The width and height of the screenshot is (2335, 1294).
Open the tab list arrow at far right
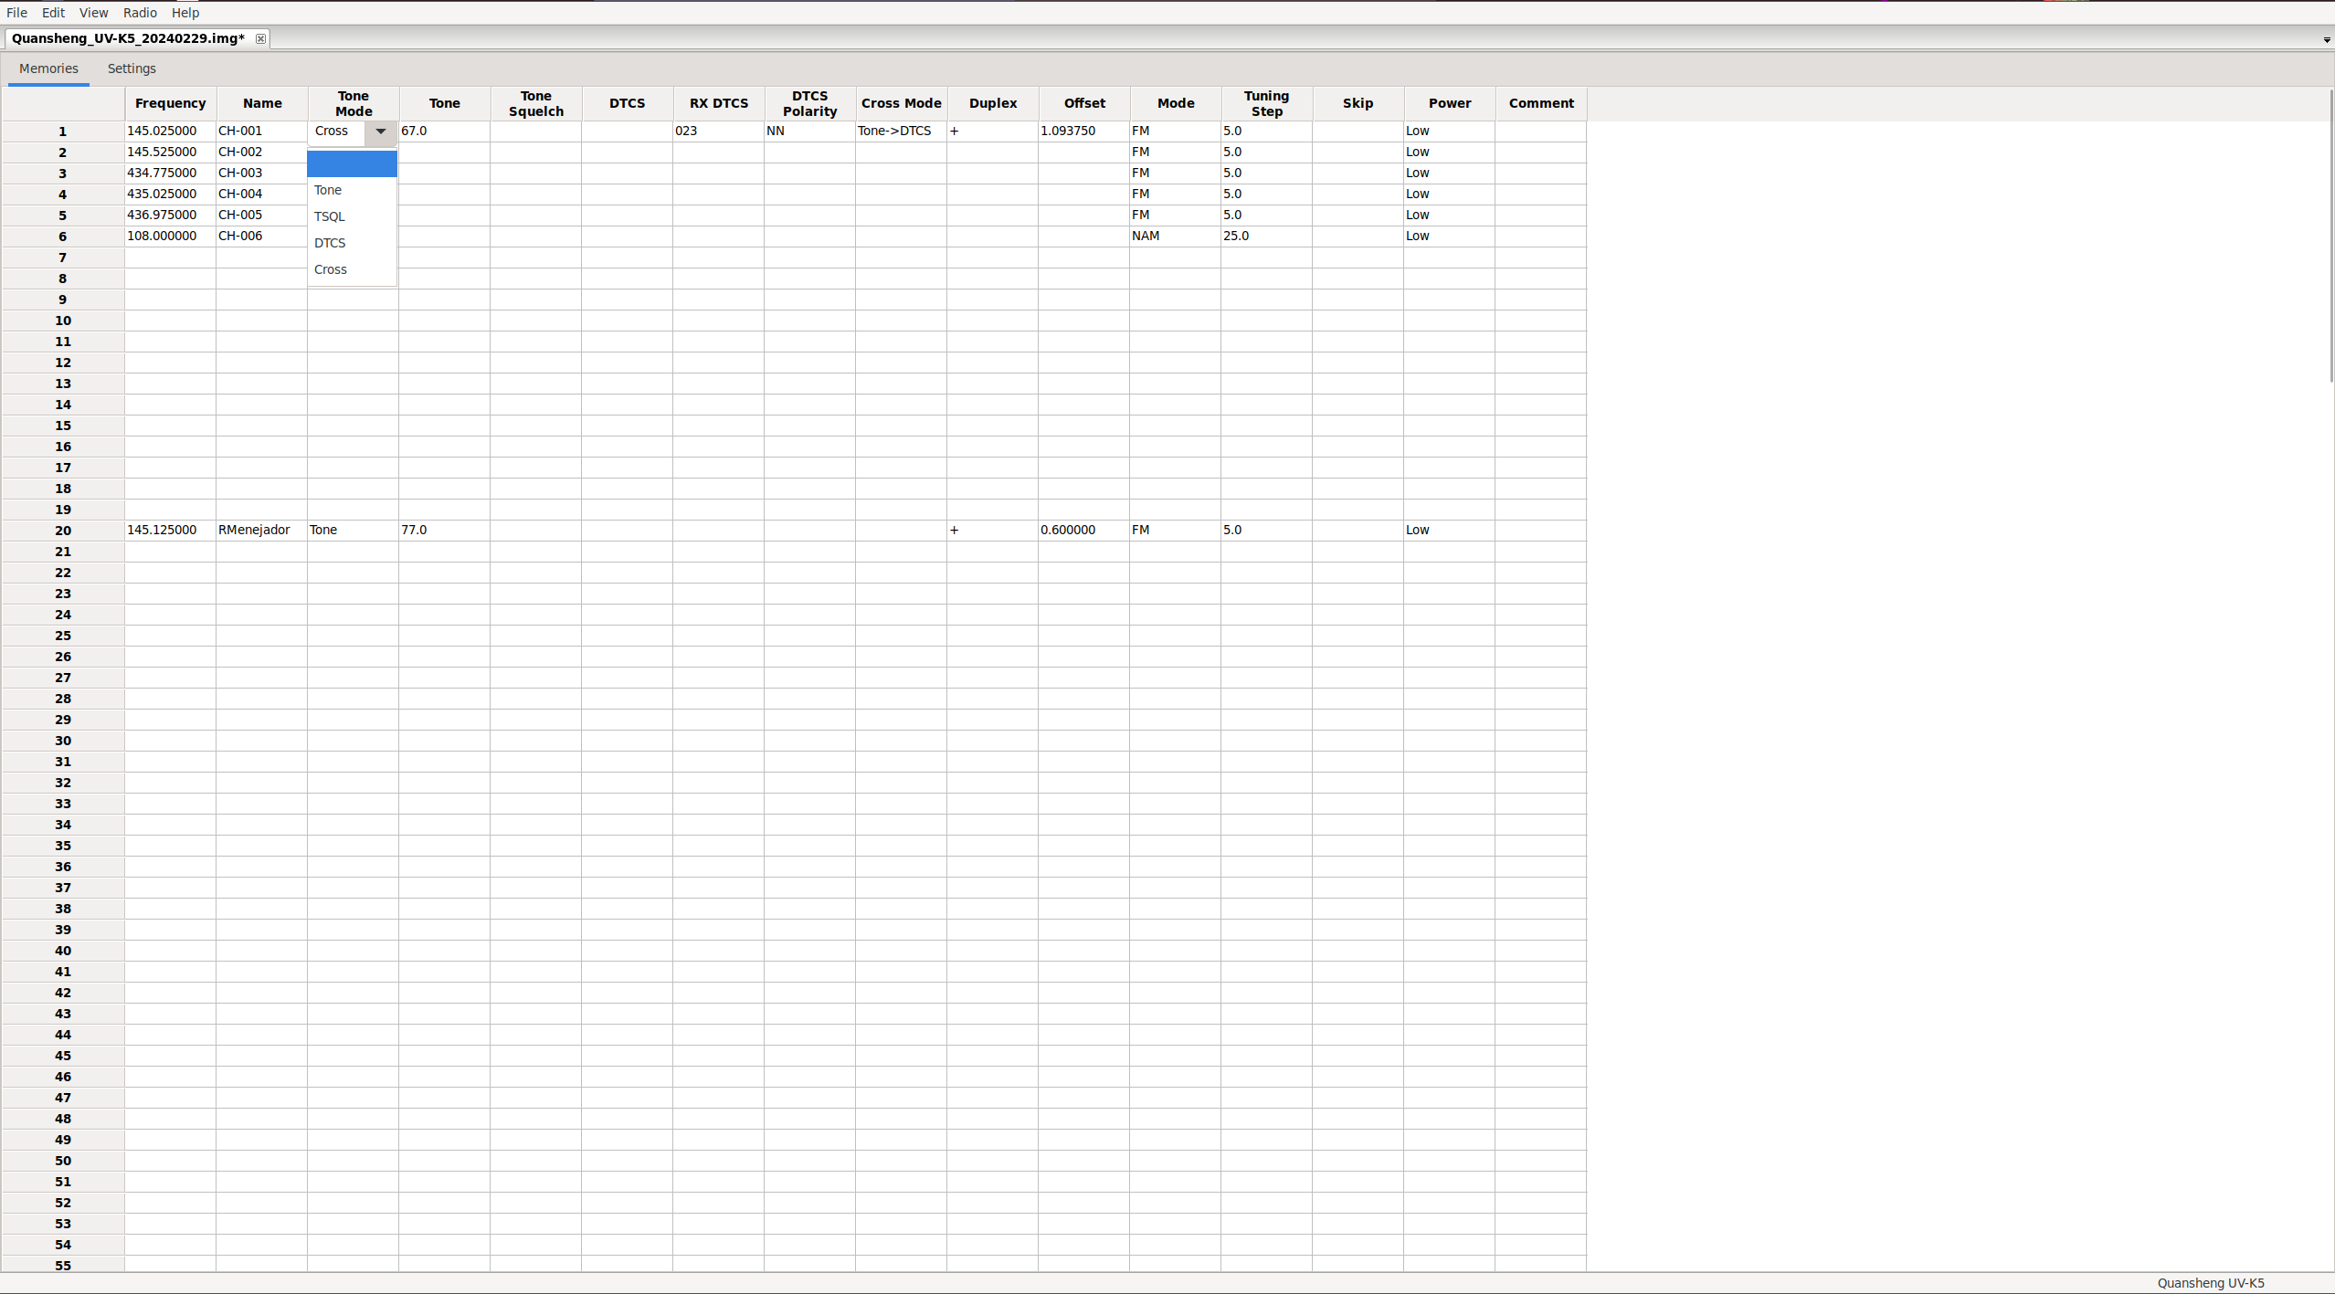pyautogui.click(x=2326, y=39)
